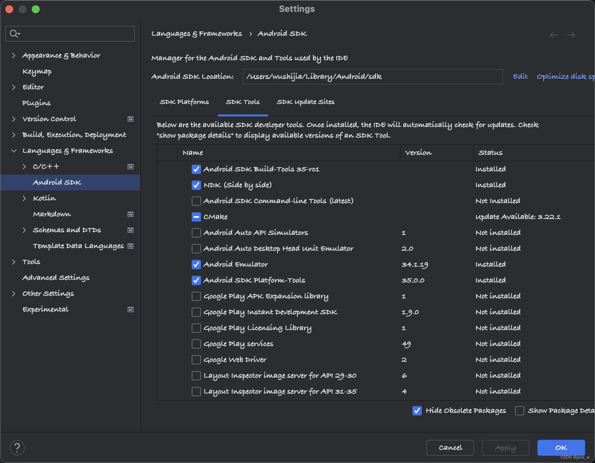Uncheck Hide Obsolete Packages
This screenshot has width=595, height=463.
tap(417, 411)
